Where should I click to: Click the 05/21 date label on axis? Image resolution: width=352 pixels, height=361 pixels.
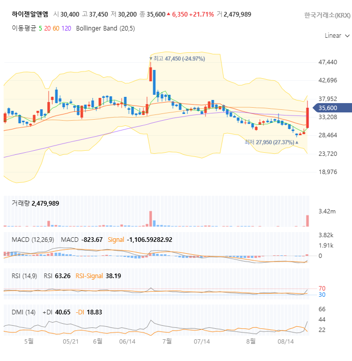70,342
